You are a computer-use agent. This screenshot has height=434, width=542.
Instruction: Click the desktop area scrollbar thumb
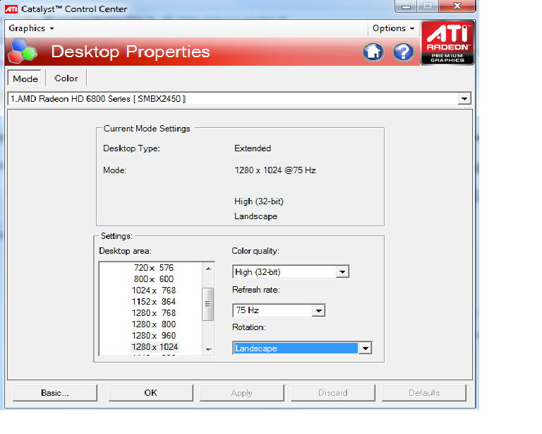coord(207,304)
